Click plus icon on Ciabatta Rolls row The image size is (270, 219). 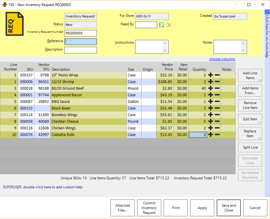(x=211, y=135)
